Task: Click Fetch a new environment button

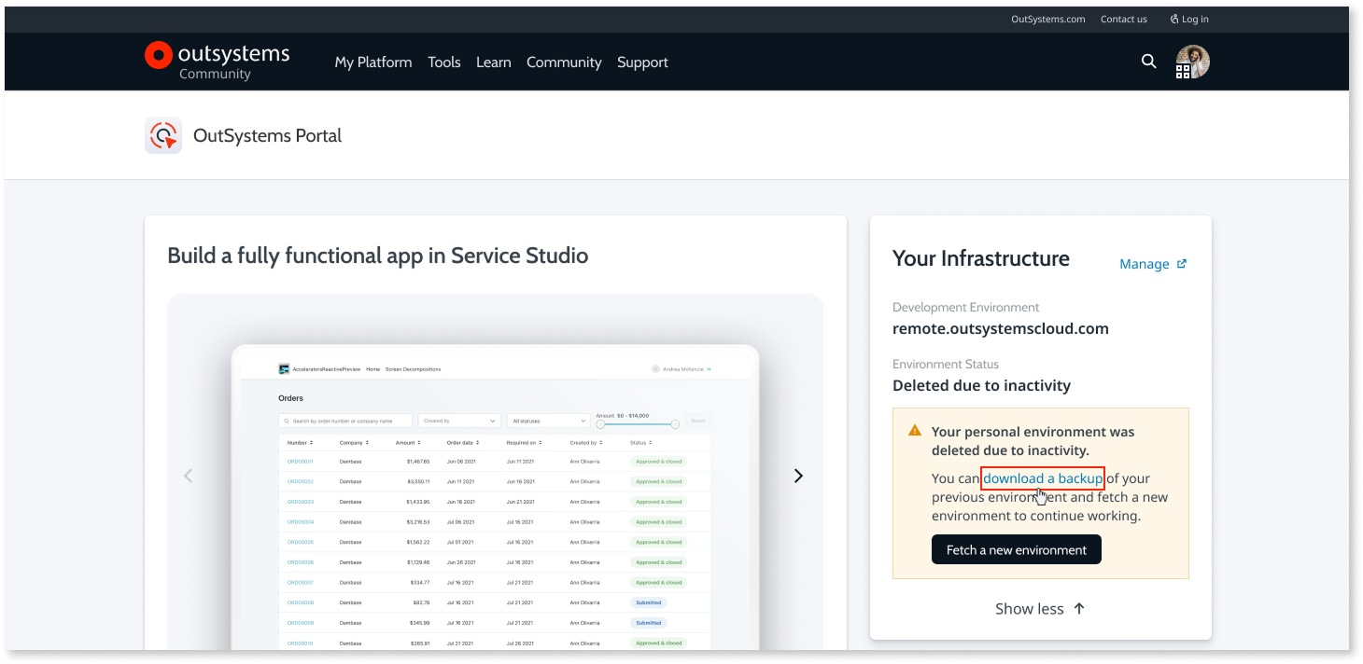Action: tap(1017, 549)
